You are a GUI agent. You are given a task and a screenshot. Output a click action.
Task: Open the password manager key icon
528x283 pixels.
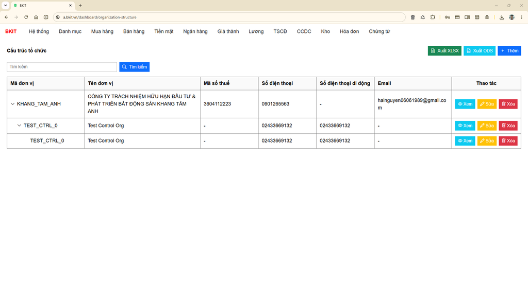tap(447, 17)
